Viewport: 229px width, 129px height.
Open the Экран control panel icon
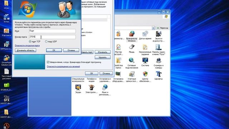click(x=78, y=89)
